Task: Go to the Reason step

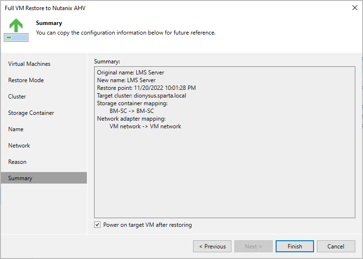Action: point(17,162)
